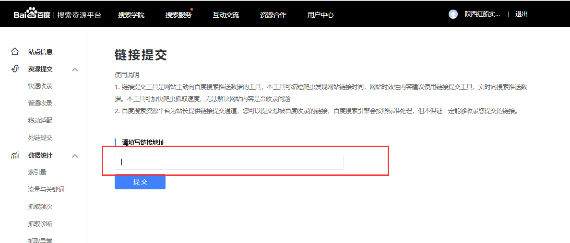Screen dimensions: 570x243
Task: Click the 请填写链接地址 label
Action: pos(143,142)
